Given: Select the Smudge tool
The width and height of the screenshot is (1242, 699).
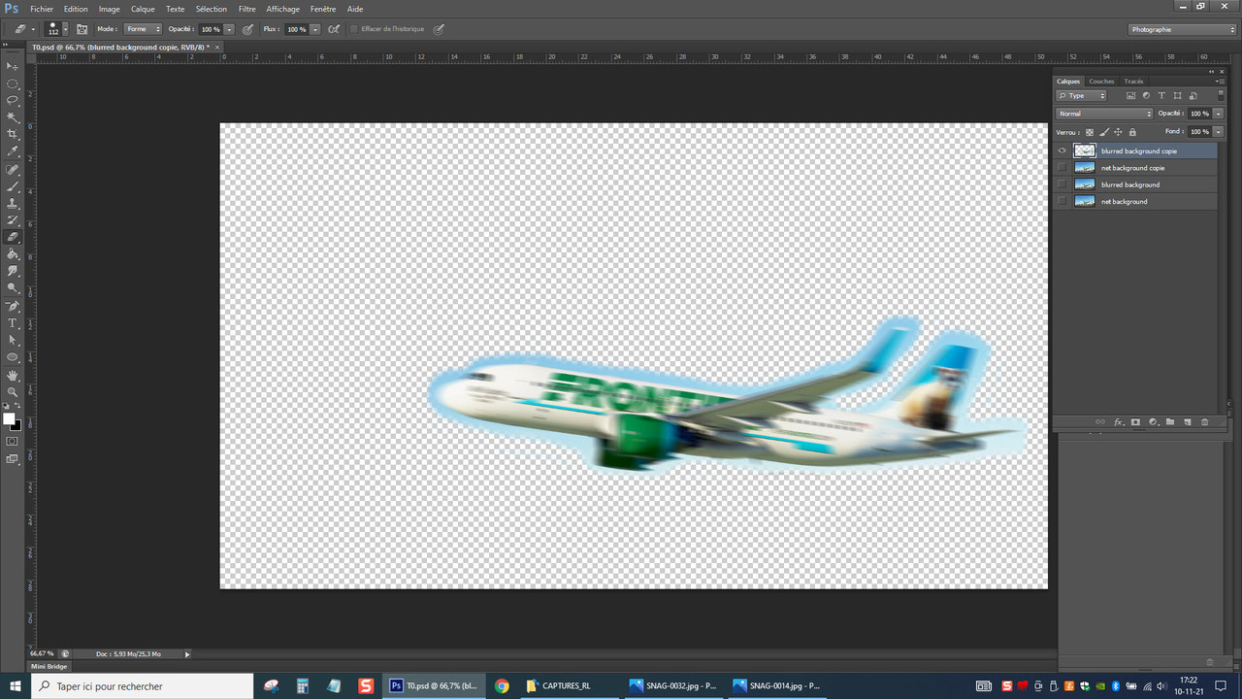Looking at the screenshot, I should pyautogui.click(x=13, y=271).
